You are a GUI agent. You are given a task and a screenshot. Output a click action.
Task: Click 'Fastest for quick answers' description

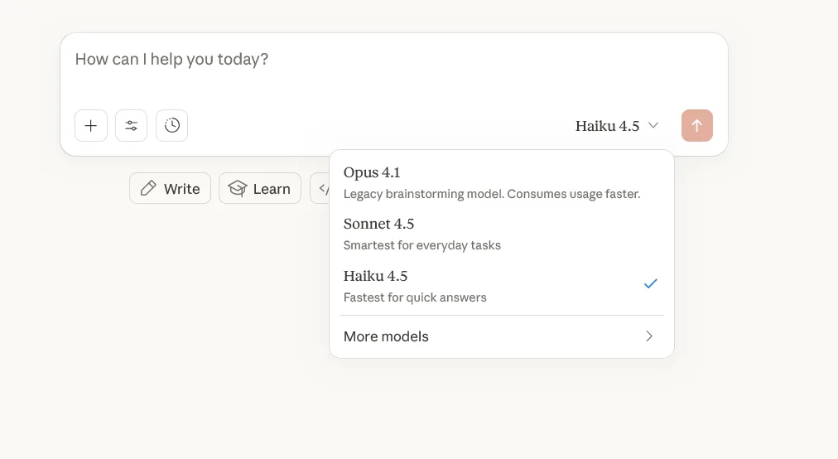(415, 297)
